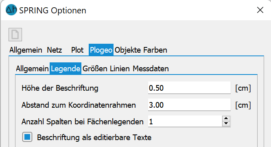The width and height of the screenshot is (271, 147).
Task: Click the SPRING delta-h app logo
Action: (11, 10)
